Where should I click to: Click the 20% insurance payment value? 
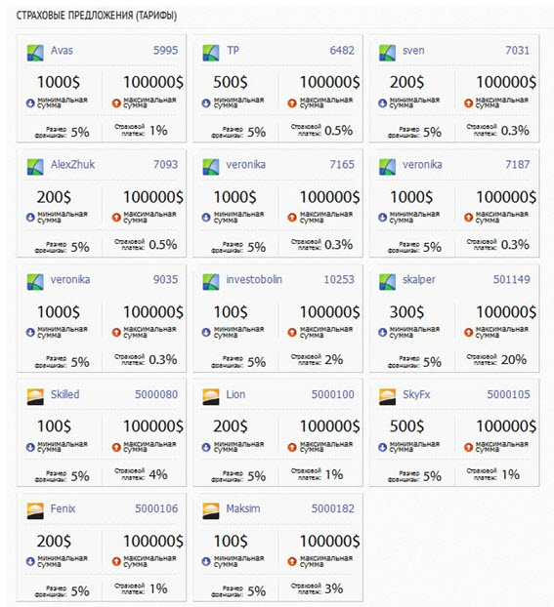[514, 360]
